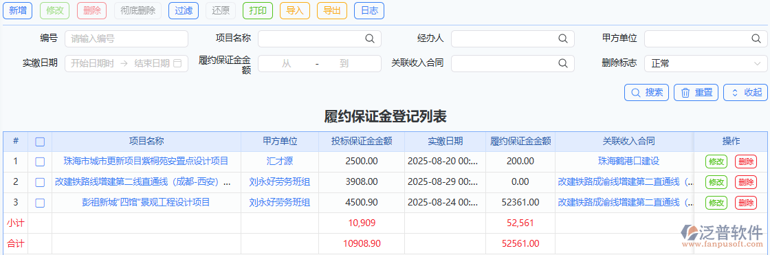
Task: Open the calendar icon in 实缴日期 field
Action: 178,63
